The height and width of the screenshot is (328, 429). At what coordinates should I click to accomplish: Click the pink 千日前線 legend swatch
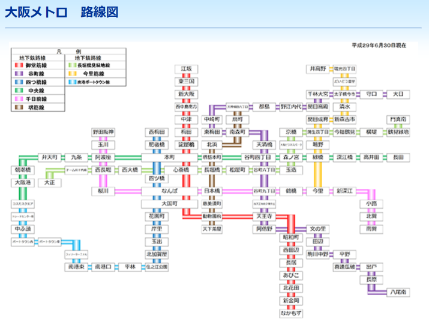pos(19,99)
